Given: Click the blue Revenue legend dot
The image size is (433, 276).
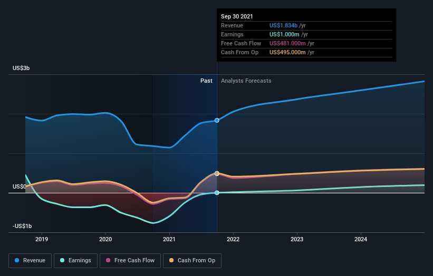Looking at the screenshot, I should pos(17,260).
